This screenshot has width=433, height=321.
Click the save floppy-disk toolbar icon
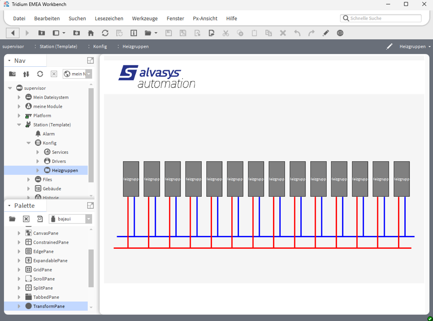coord(169,33)
